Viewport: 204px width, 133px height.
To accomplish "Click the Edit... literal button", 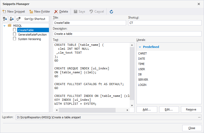I will click(169, 109).
